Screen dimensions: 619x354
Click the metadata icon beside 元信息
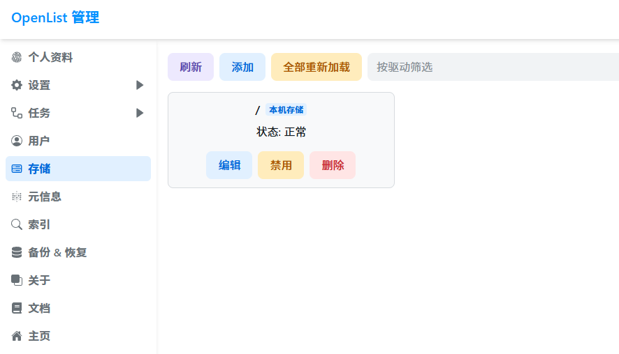[17, 197]
